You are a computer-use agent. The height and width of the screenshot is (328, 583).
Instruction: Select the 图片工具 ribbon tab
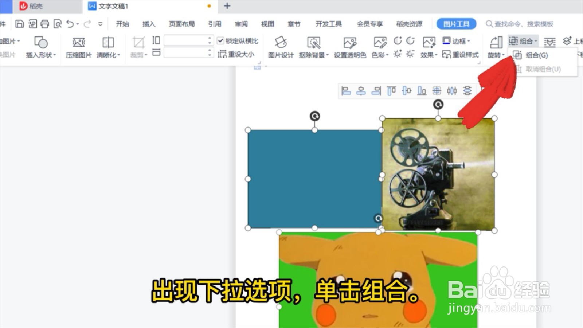click(x=456, y=24)
